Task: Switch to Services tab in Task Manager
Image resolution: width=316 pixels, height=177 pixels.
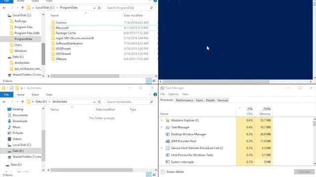Action: pos(223,100)
